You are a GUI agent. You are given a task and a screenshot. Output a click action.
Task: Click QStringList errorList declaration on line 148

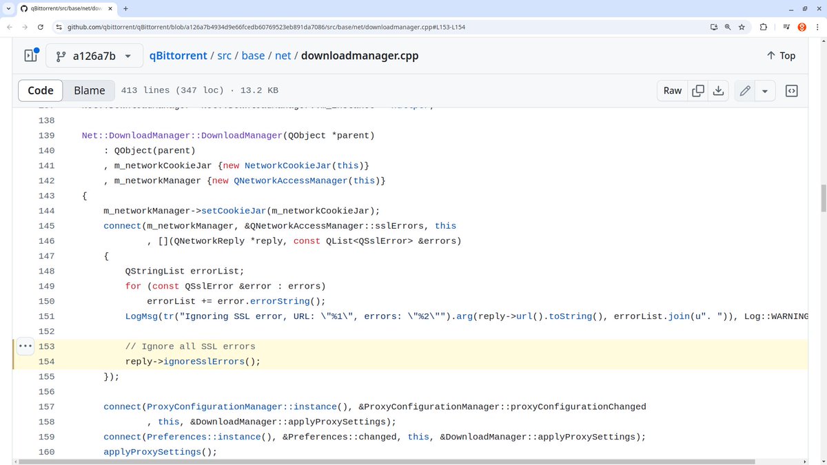185,271
